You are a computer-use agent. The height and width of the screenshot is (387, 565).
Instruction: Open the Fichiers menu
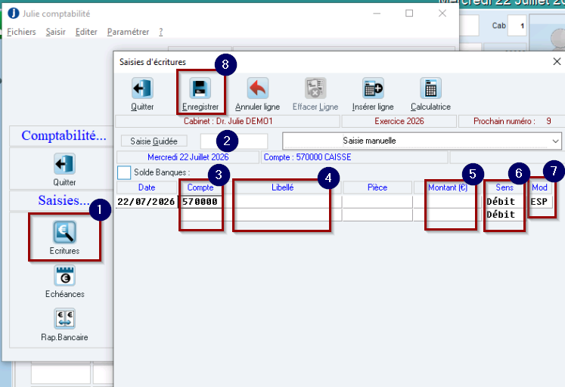[x=21, y=32]
